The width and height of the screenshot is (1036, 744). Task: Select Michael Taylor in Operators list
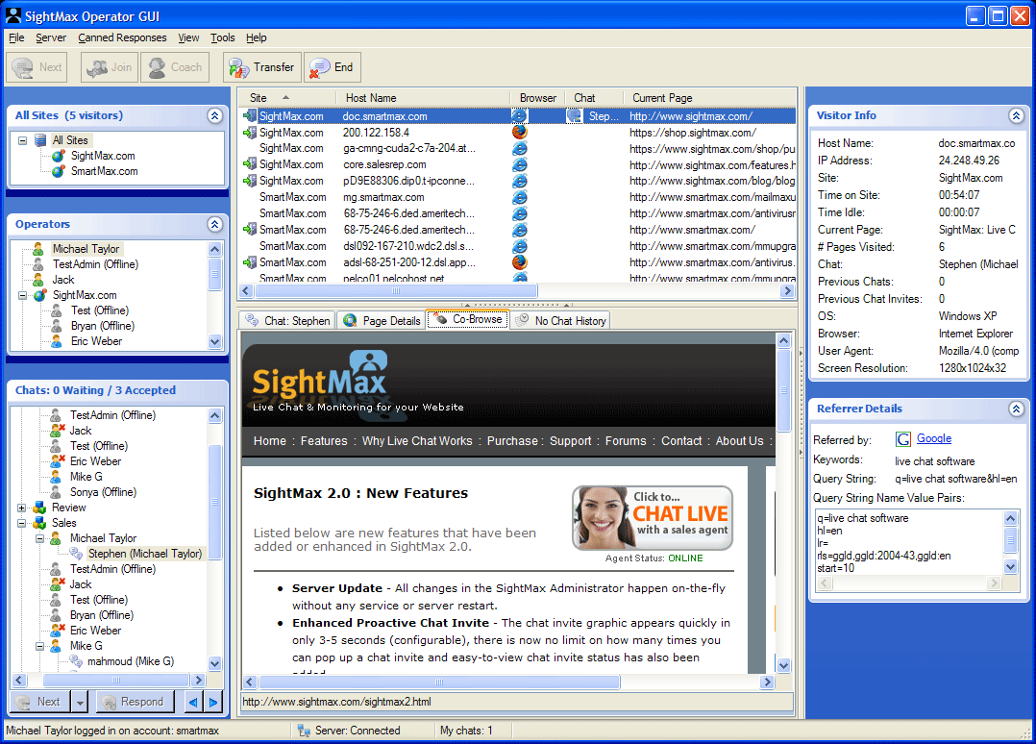(x=86, y=249)
